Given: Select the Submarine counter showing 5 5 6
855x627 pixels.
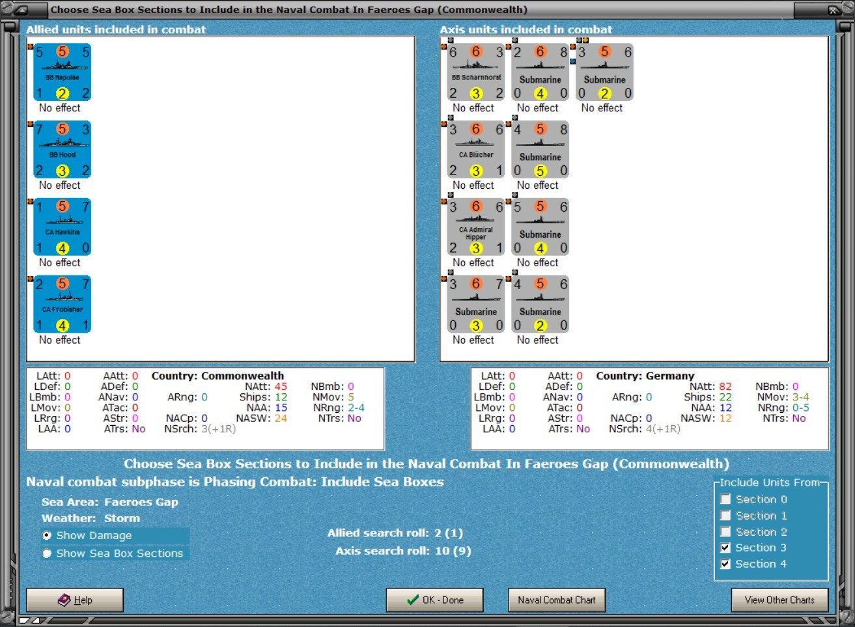Looking at the screenshot, I should (540, 227).
